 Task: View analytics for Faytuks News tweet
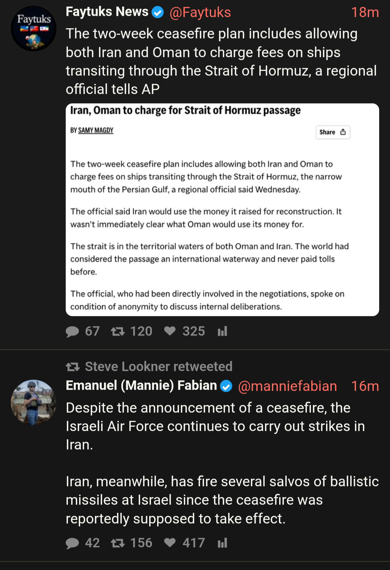(x=222, y=331)
